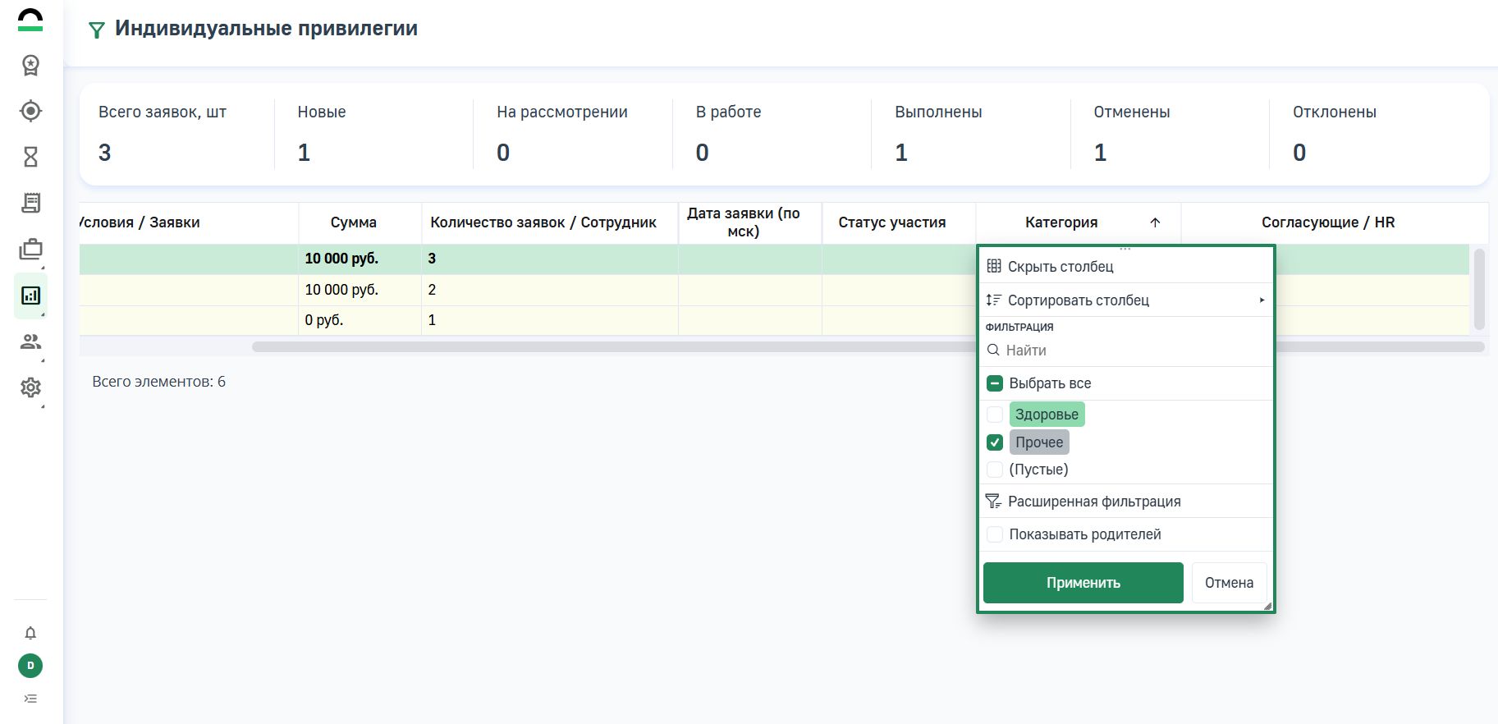Click the hourglass icon in sidebar
Image resolution: width=1498 pixels, height=724 pixels.
coord(30,157)
